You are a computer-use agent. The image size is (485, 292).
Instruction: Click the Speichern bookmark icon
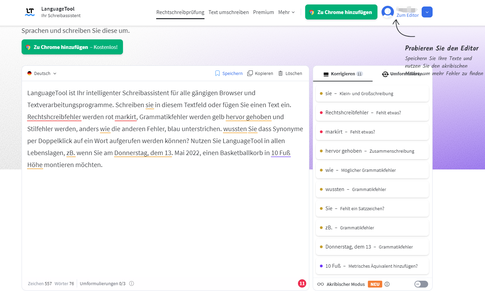(217, 73)
